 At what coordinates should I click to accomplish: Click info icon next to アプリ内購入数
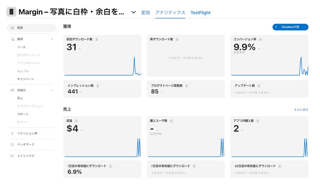(258, 121)
